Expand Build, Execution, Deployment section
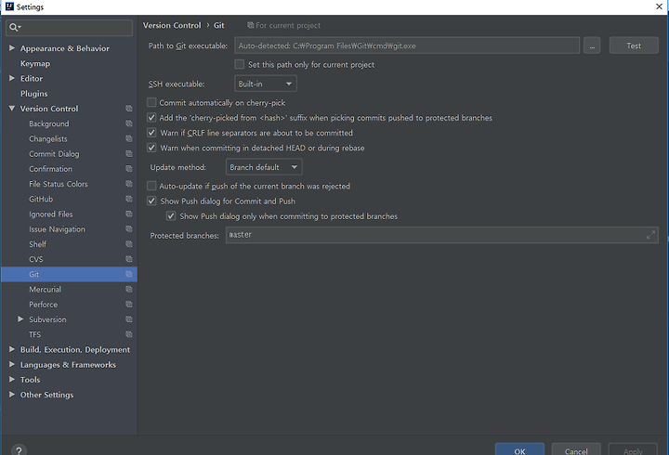Image resolution: width=669 pixels, height=455 pixels. pos(12,349)
